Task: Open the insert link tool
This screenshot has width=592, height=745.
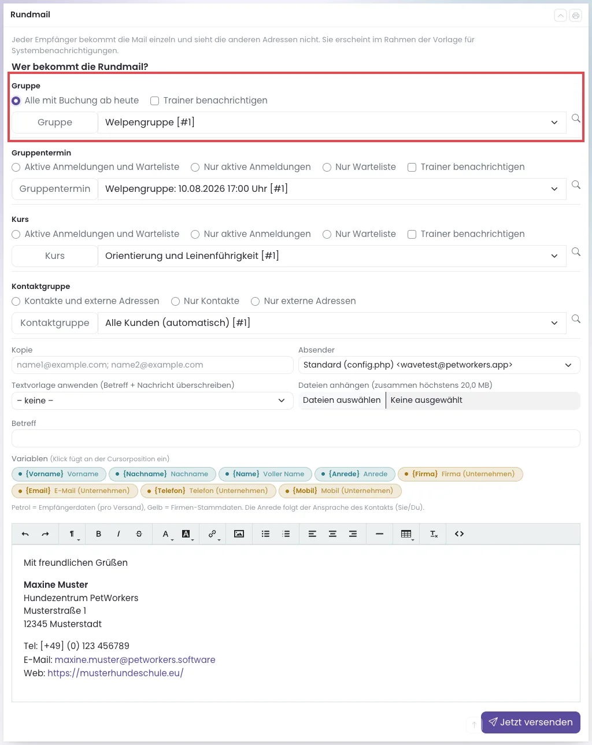Action: [213, 534]
